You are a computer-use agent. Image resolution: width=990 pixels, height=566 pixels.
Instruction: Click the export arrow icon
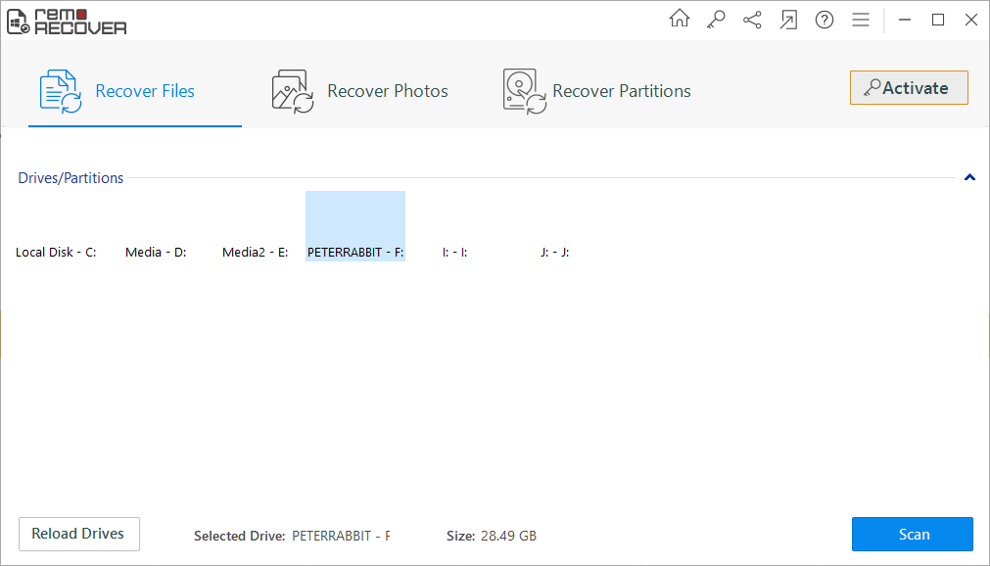pyautogui.click(x=788, y=20)
